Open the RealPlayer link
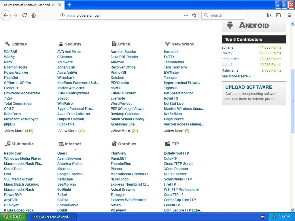The height and width of the screenshot is (221, 295). 13,153
